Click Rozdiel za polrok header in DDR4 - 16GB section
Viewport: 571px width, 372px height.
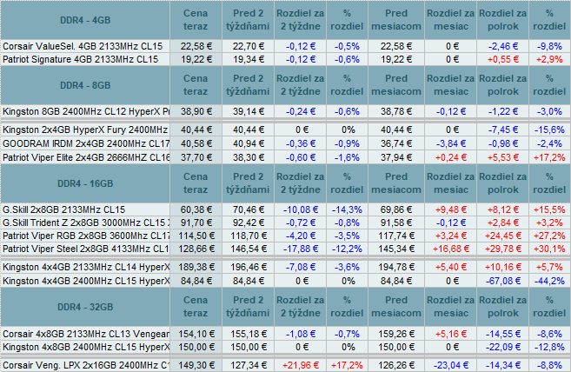[503, 183]
